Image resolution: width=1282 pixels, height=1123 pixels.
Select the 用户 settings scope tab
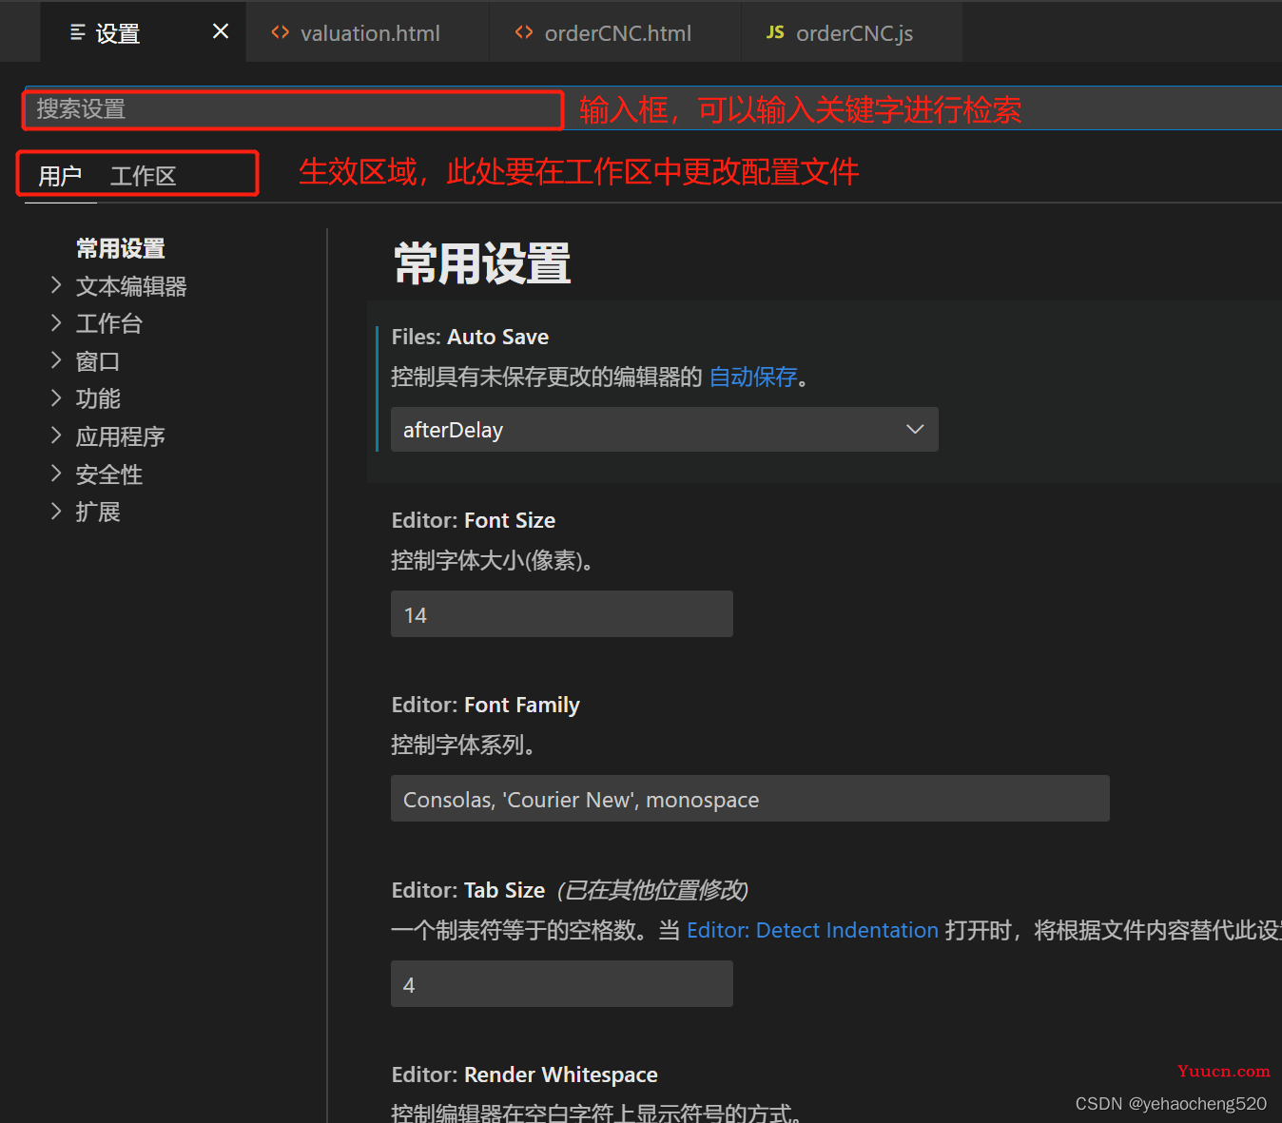click(60, 176)
